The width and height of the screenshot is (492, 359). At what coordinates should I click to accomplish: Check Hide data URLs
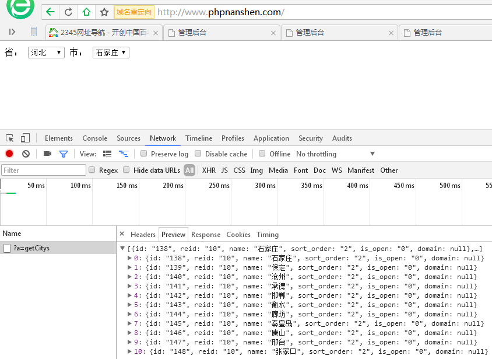[x=126, y=170]
